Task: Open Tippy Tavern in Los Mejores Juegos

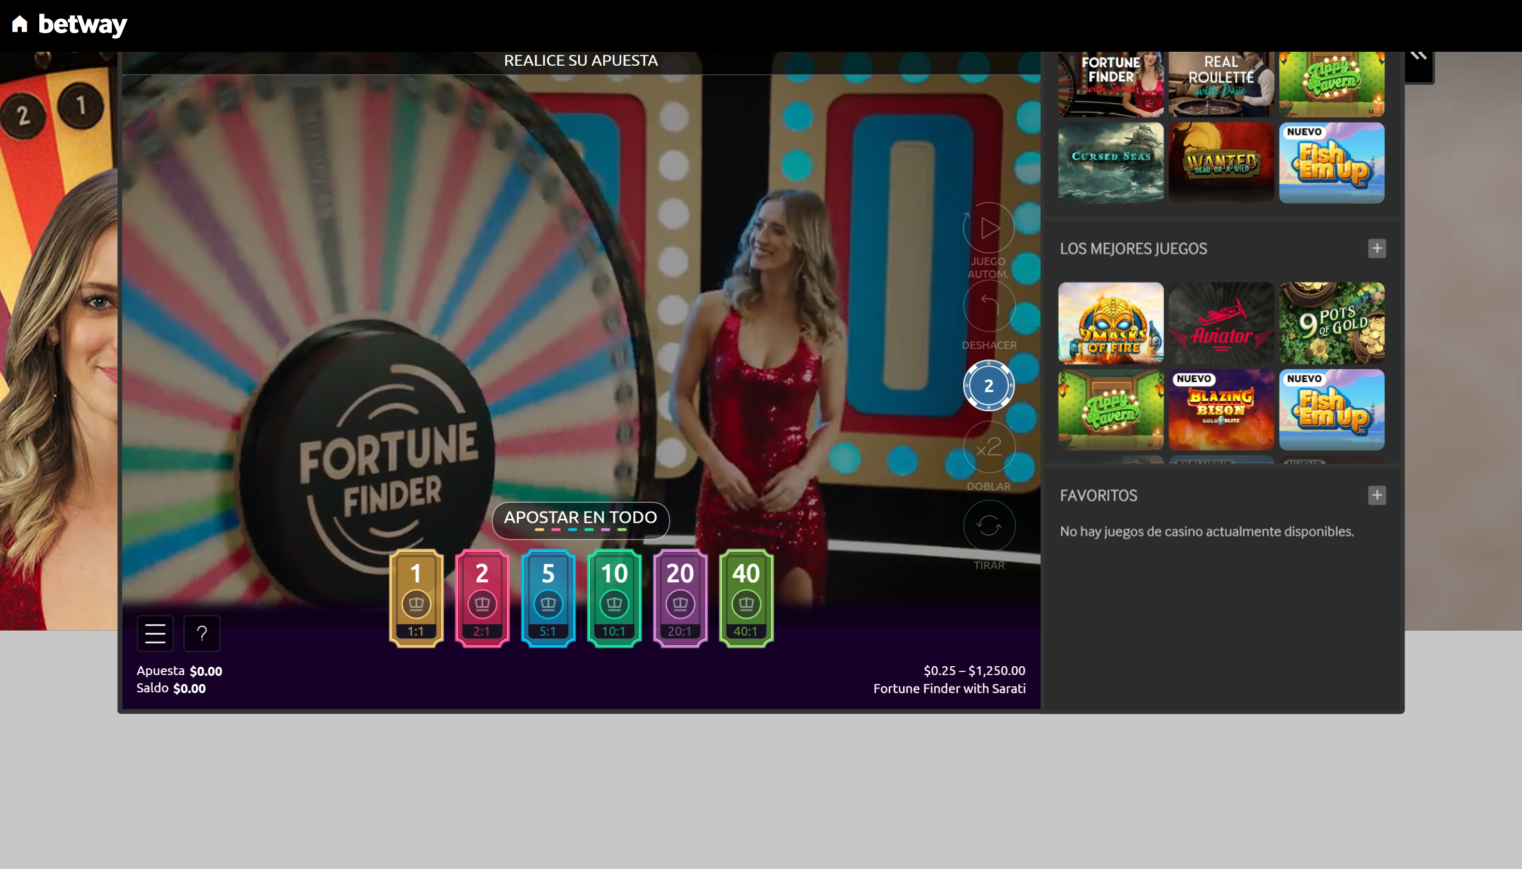Action: pos(1111,410)
